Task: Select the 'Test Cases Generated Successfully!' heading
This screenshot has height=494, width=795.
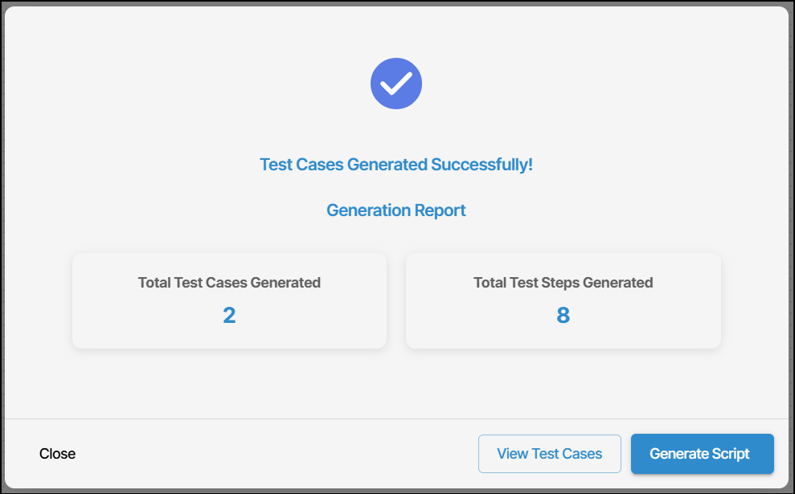Action: point(396,165)
